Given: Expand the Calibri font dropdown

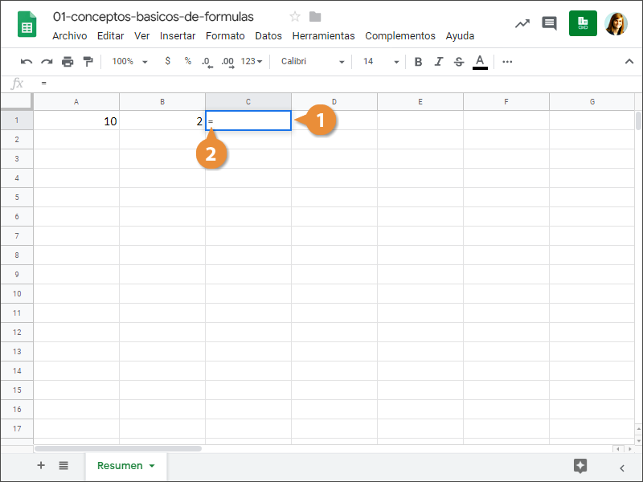Looking at the screenshot, I should (x=313, y=62).
